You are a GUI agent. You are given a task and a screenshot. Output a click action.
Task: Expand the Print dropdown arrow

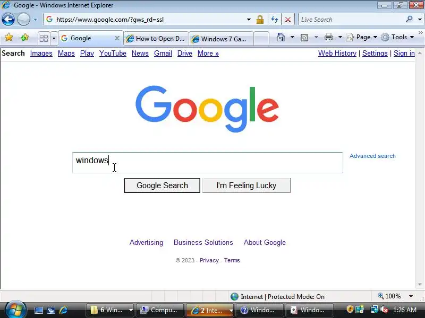coord(340,37)
